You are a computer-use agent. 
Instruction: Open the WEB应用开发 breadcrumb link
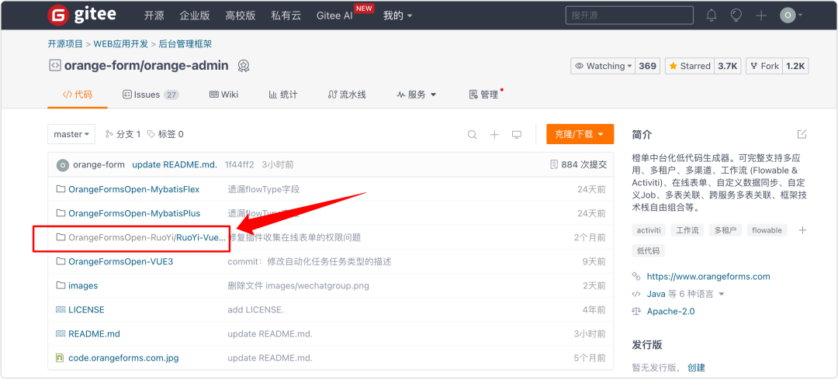[x=121, y=43]
